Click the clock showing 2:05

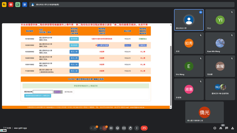pyautogui.click(x=7, y=128)
